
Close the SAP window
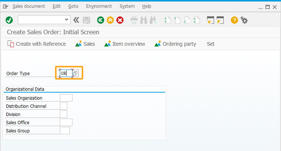point(275,7)
